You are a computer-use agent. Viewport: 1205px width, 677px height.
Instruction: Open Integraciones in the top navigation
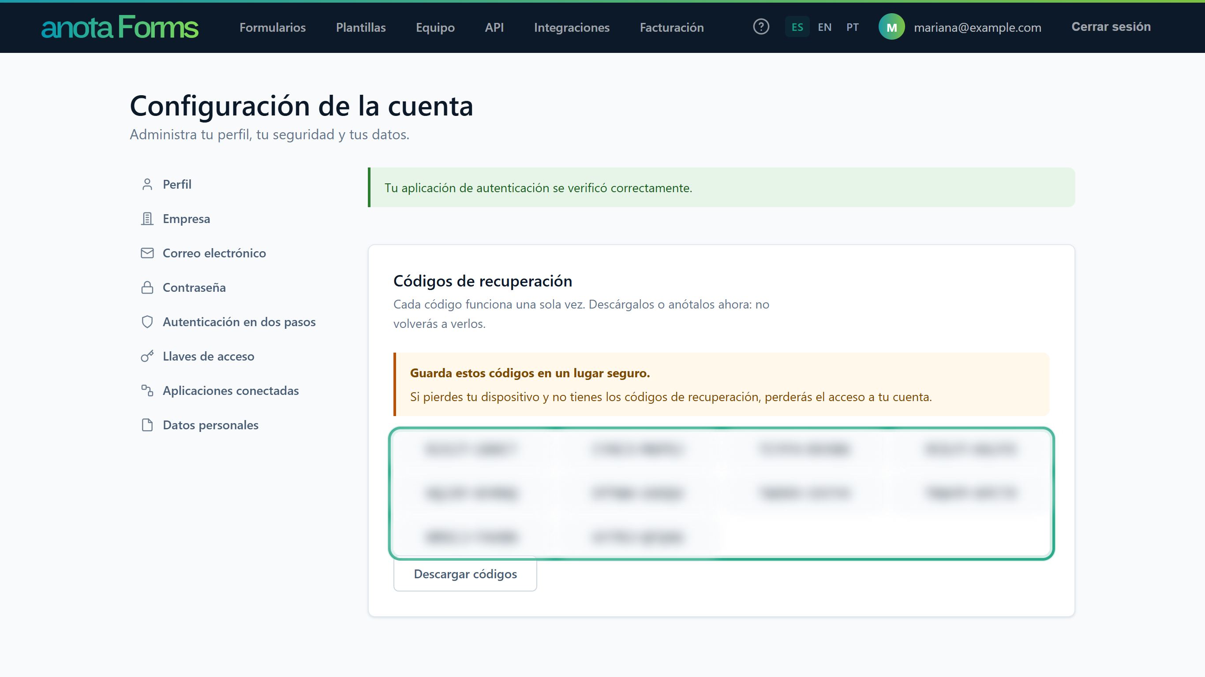pyautogui.click(x=572, y=27)
